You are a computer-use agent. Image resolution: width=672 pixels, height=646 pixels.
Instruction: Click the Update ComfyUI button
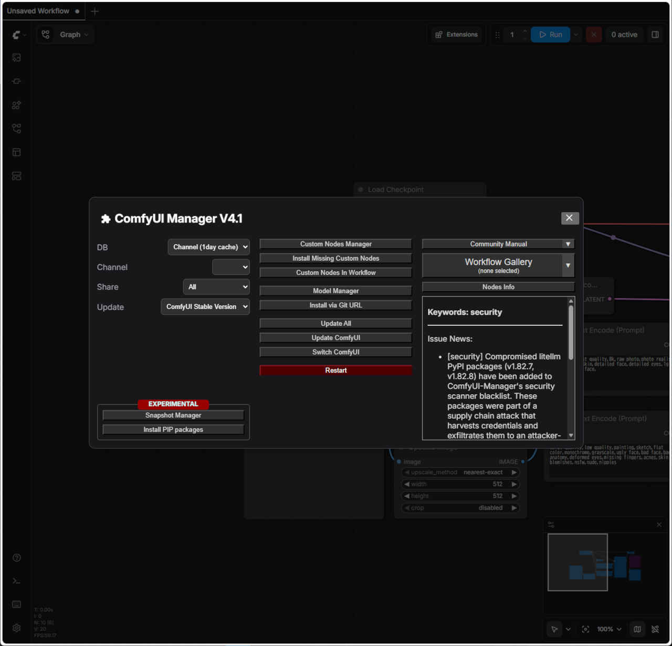pyautogui.click(x=336, y=338)
